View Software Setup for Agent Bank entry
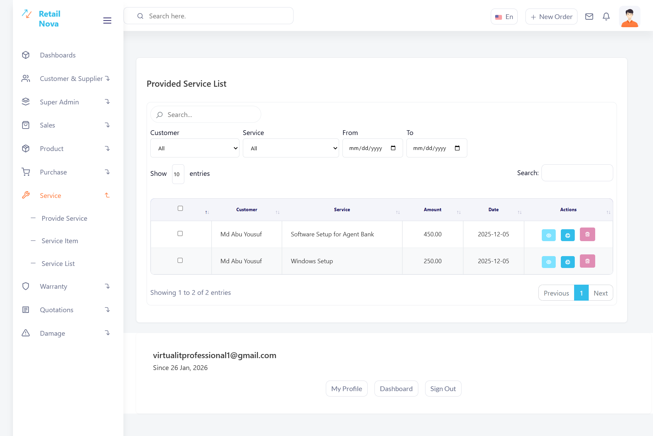The width and height of the screenshot is (653, 436). point(548,235)
